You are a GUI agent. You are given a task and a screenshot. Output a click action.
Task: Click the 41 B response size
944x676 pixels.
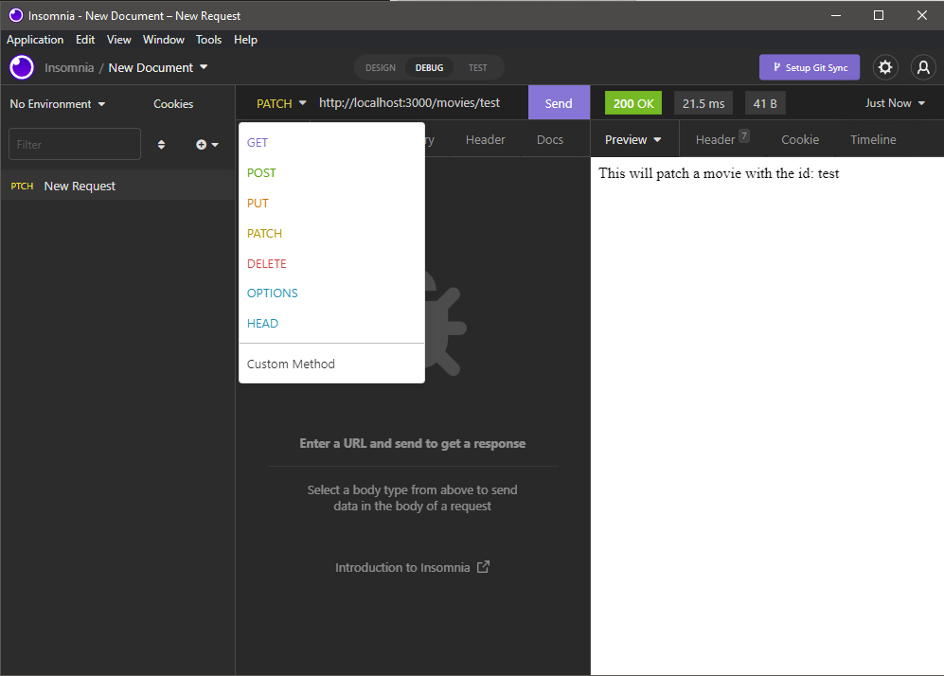tap(765, 103)
